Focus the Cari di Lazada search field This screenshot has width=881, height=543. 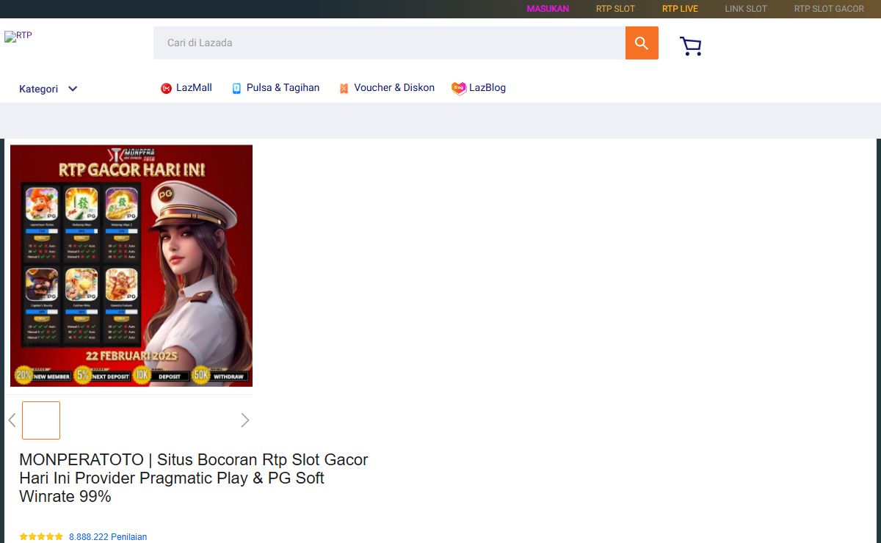point(389,43)
